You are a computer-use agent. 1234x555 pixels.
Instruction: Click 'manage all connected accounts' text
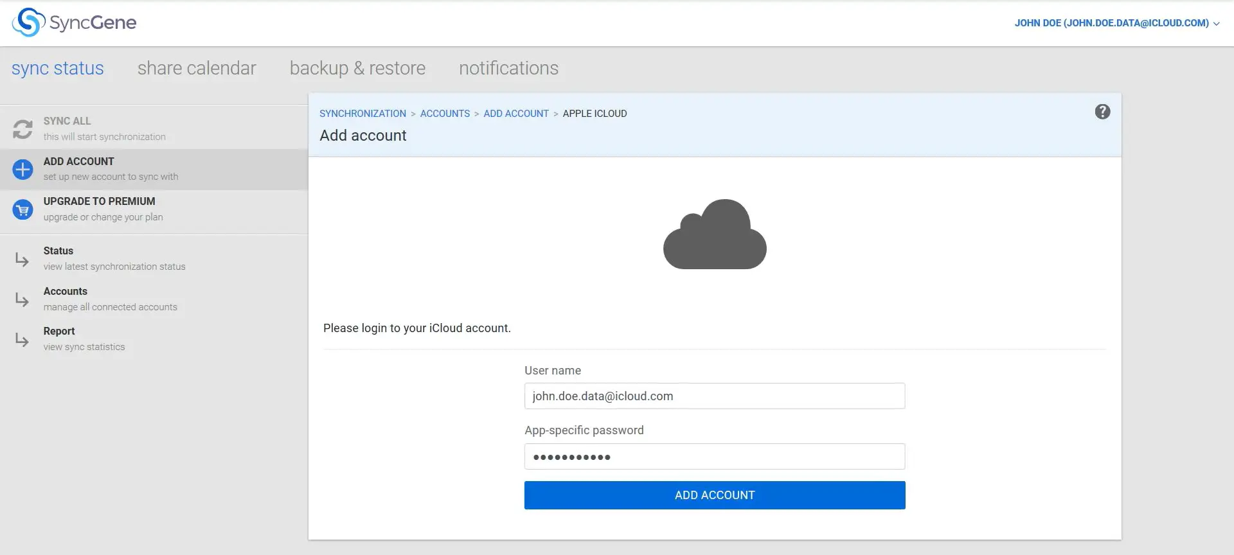[x=110, y=307]
